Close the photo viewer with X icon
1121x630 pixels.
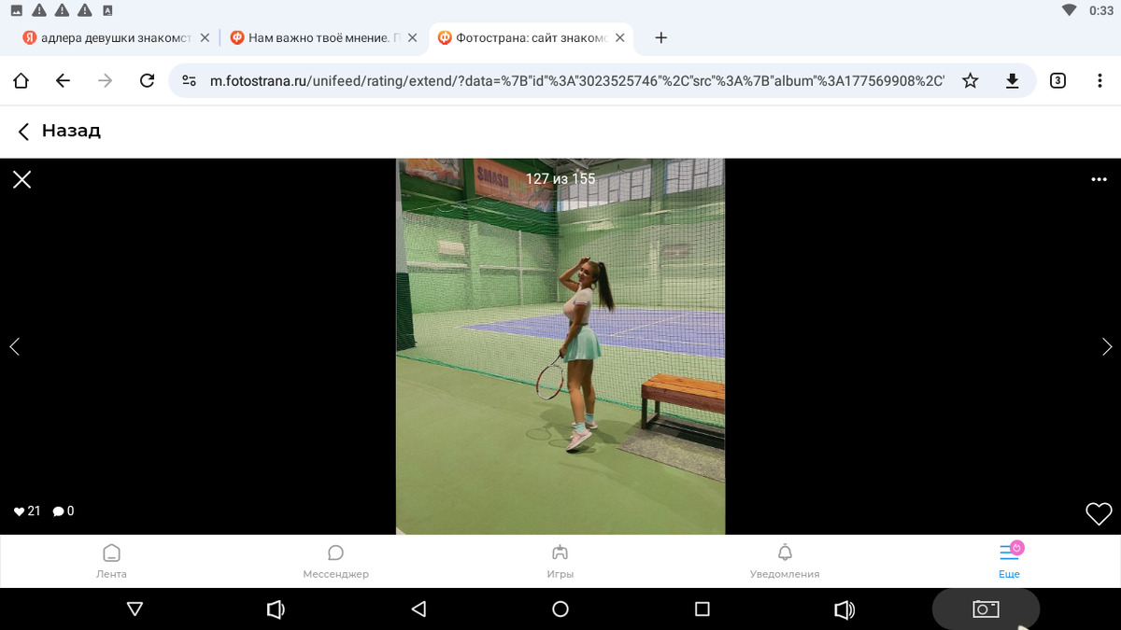pos(22,179)
